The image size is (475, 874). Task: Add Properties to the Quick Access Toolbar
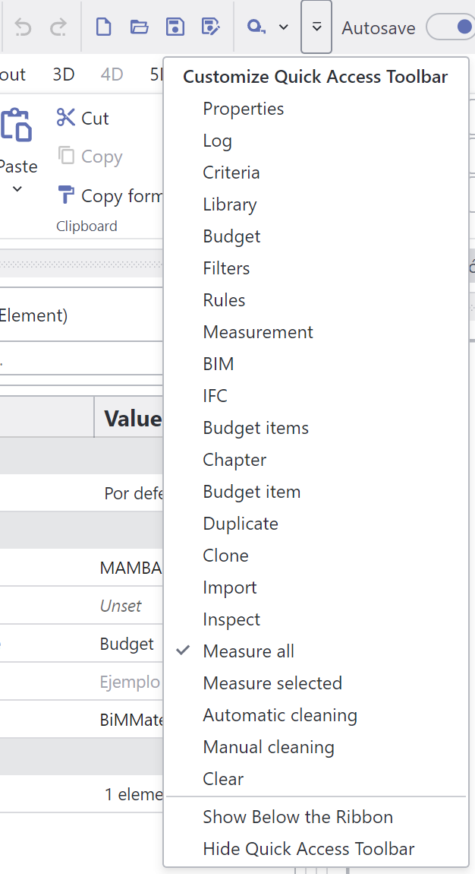[316, 109]
